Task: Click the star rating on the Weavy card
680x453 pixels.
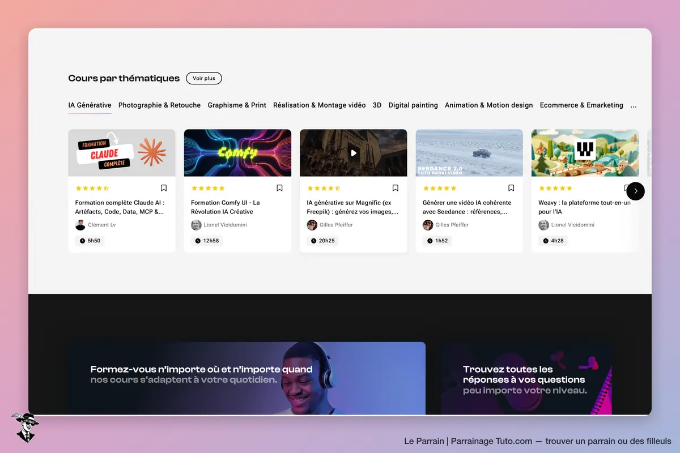Action: [x=555, y=188]
